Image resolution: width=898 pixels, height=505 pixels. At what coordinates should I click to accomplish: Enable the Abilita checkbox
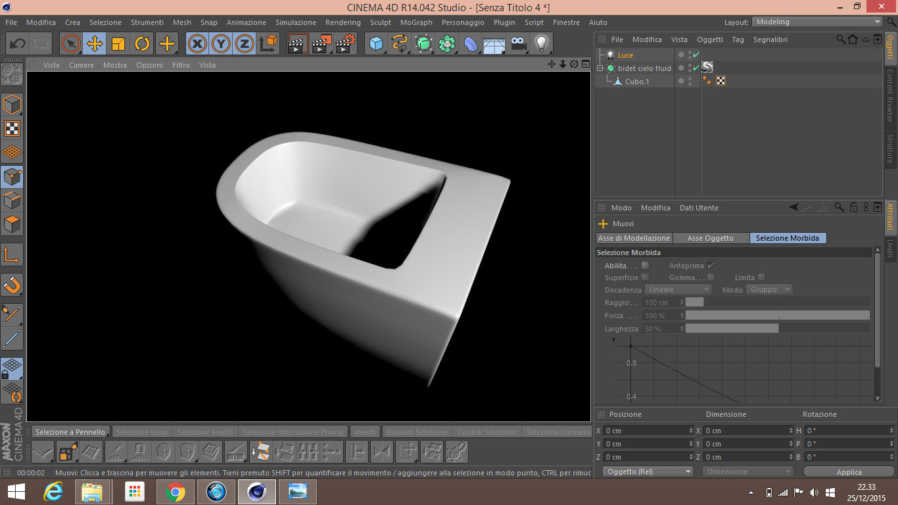(645, 265)
